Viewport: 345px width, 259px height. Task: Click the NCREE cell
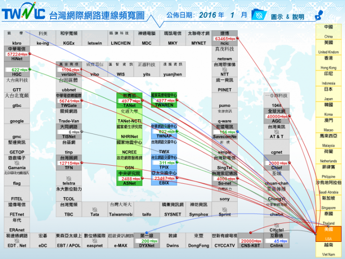pos(129,147)
